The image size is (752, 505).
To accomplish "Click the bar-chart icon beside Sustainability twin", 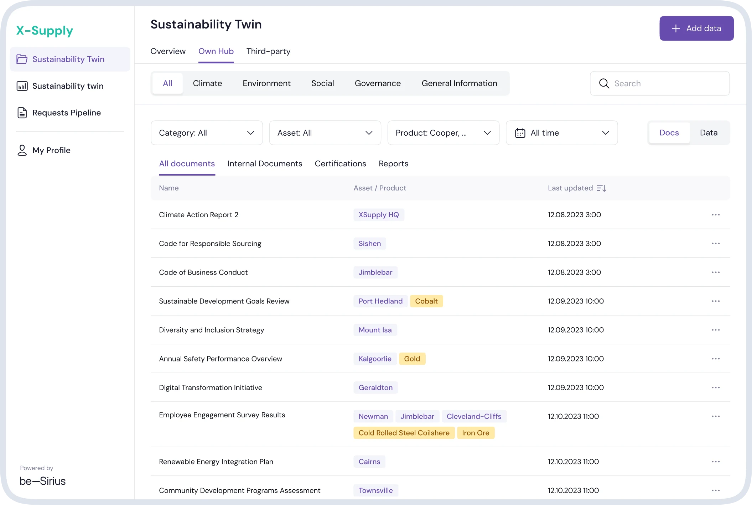I will [22, 86].
